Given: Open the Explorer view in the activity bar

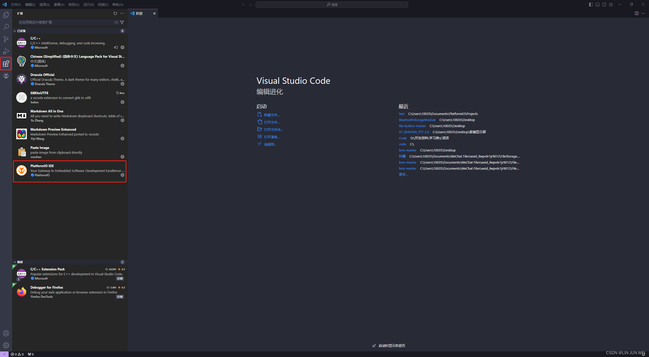Looking at the screenshot, I should pos(6,15).
